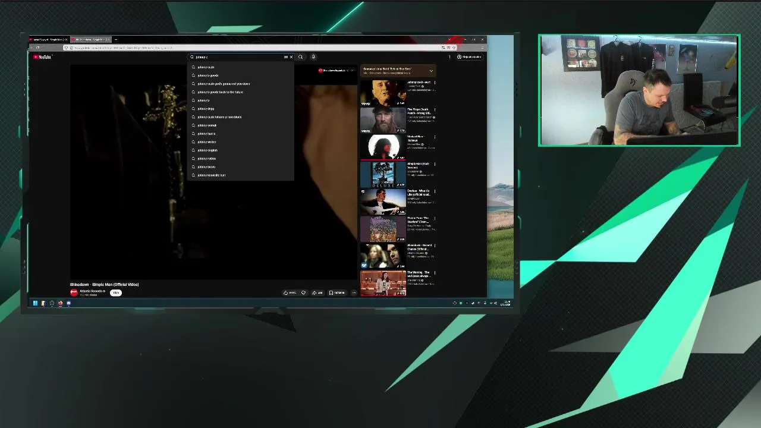Open the YouTube home logo
The image size is (761, 428).
click(x=43, y=57)
